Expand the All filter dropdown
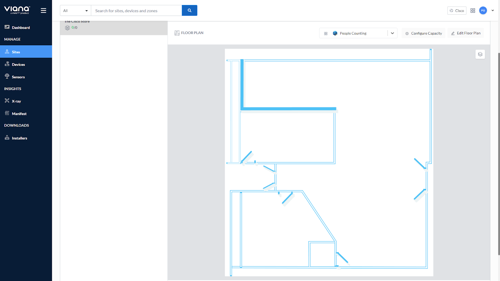 [75, 11]
